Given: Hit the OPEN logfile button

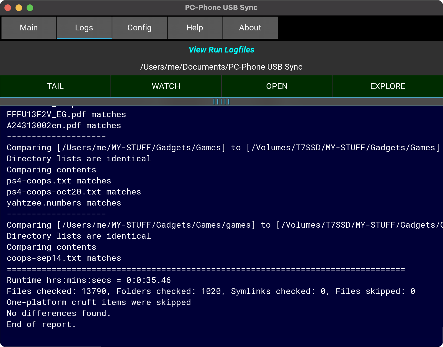Looking at the screenshot, I should click(x=277, y=86).
